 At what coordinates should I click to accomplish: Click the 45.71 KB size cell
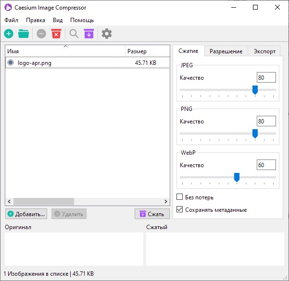pyautogui.click(x=145, y=63)
